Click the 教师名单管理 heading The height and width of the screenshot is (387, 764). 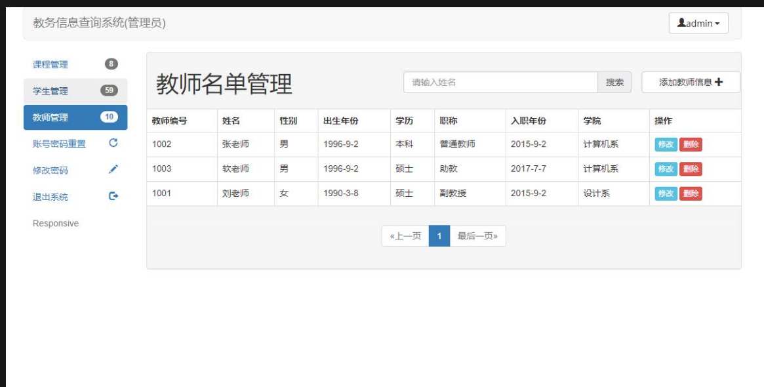(224, 84)
